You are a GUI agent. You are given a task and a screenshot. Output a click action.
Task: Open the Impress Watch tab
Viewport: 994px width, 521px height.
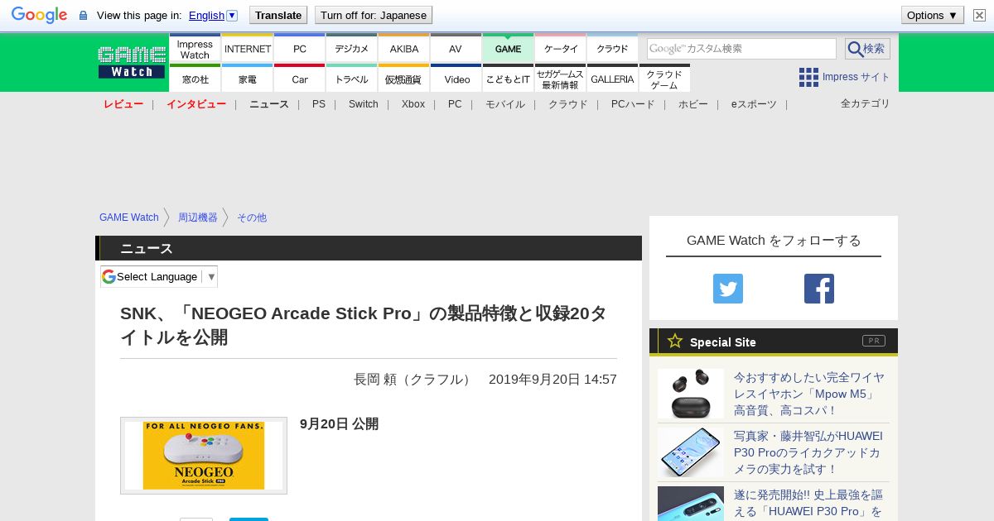pos(195,50)
